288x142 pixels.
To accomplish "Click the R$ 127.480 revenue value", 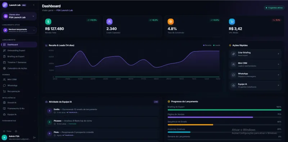I will pyautogui.click(x=55, y=29).
